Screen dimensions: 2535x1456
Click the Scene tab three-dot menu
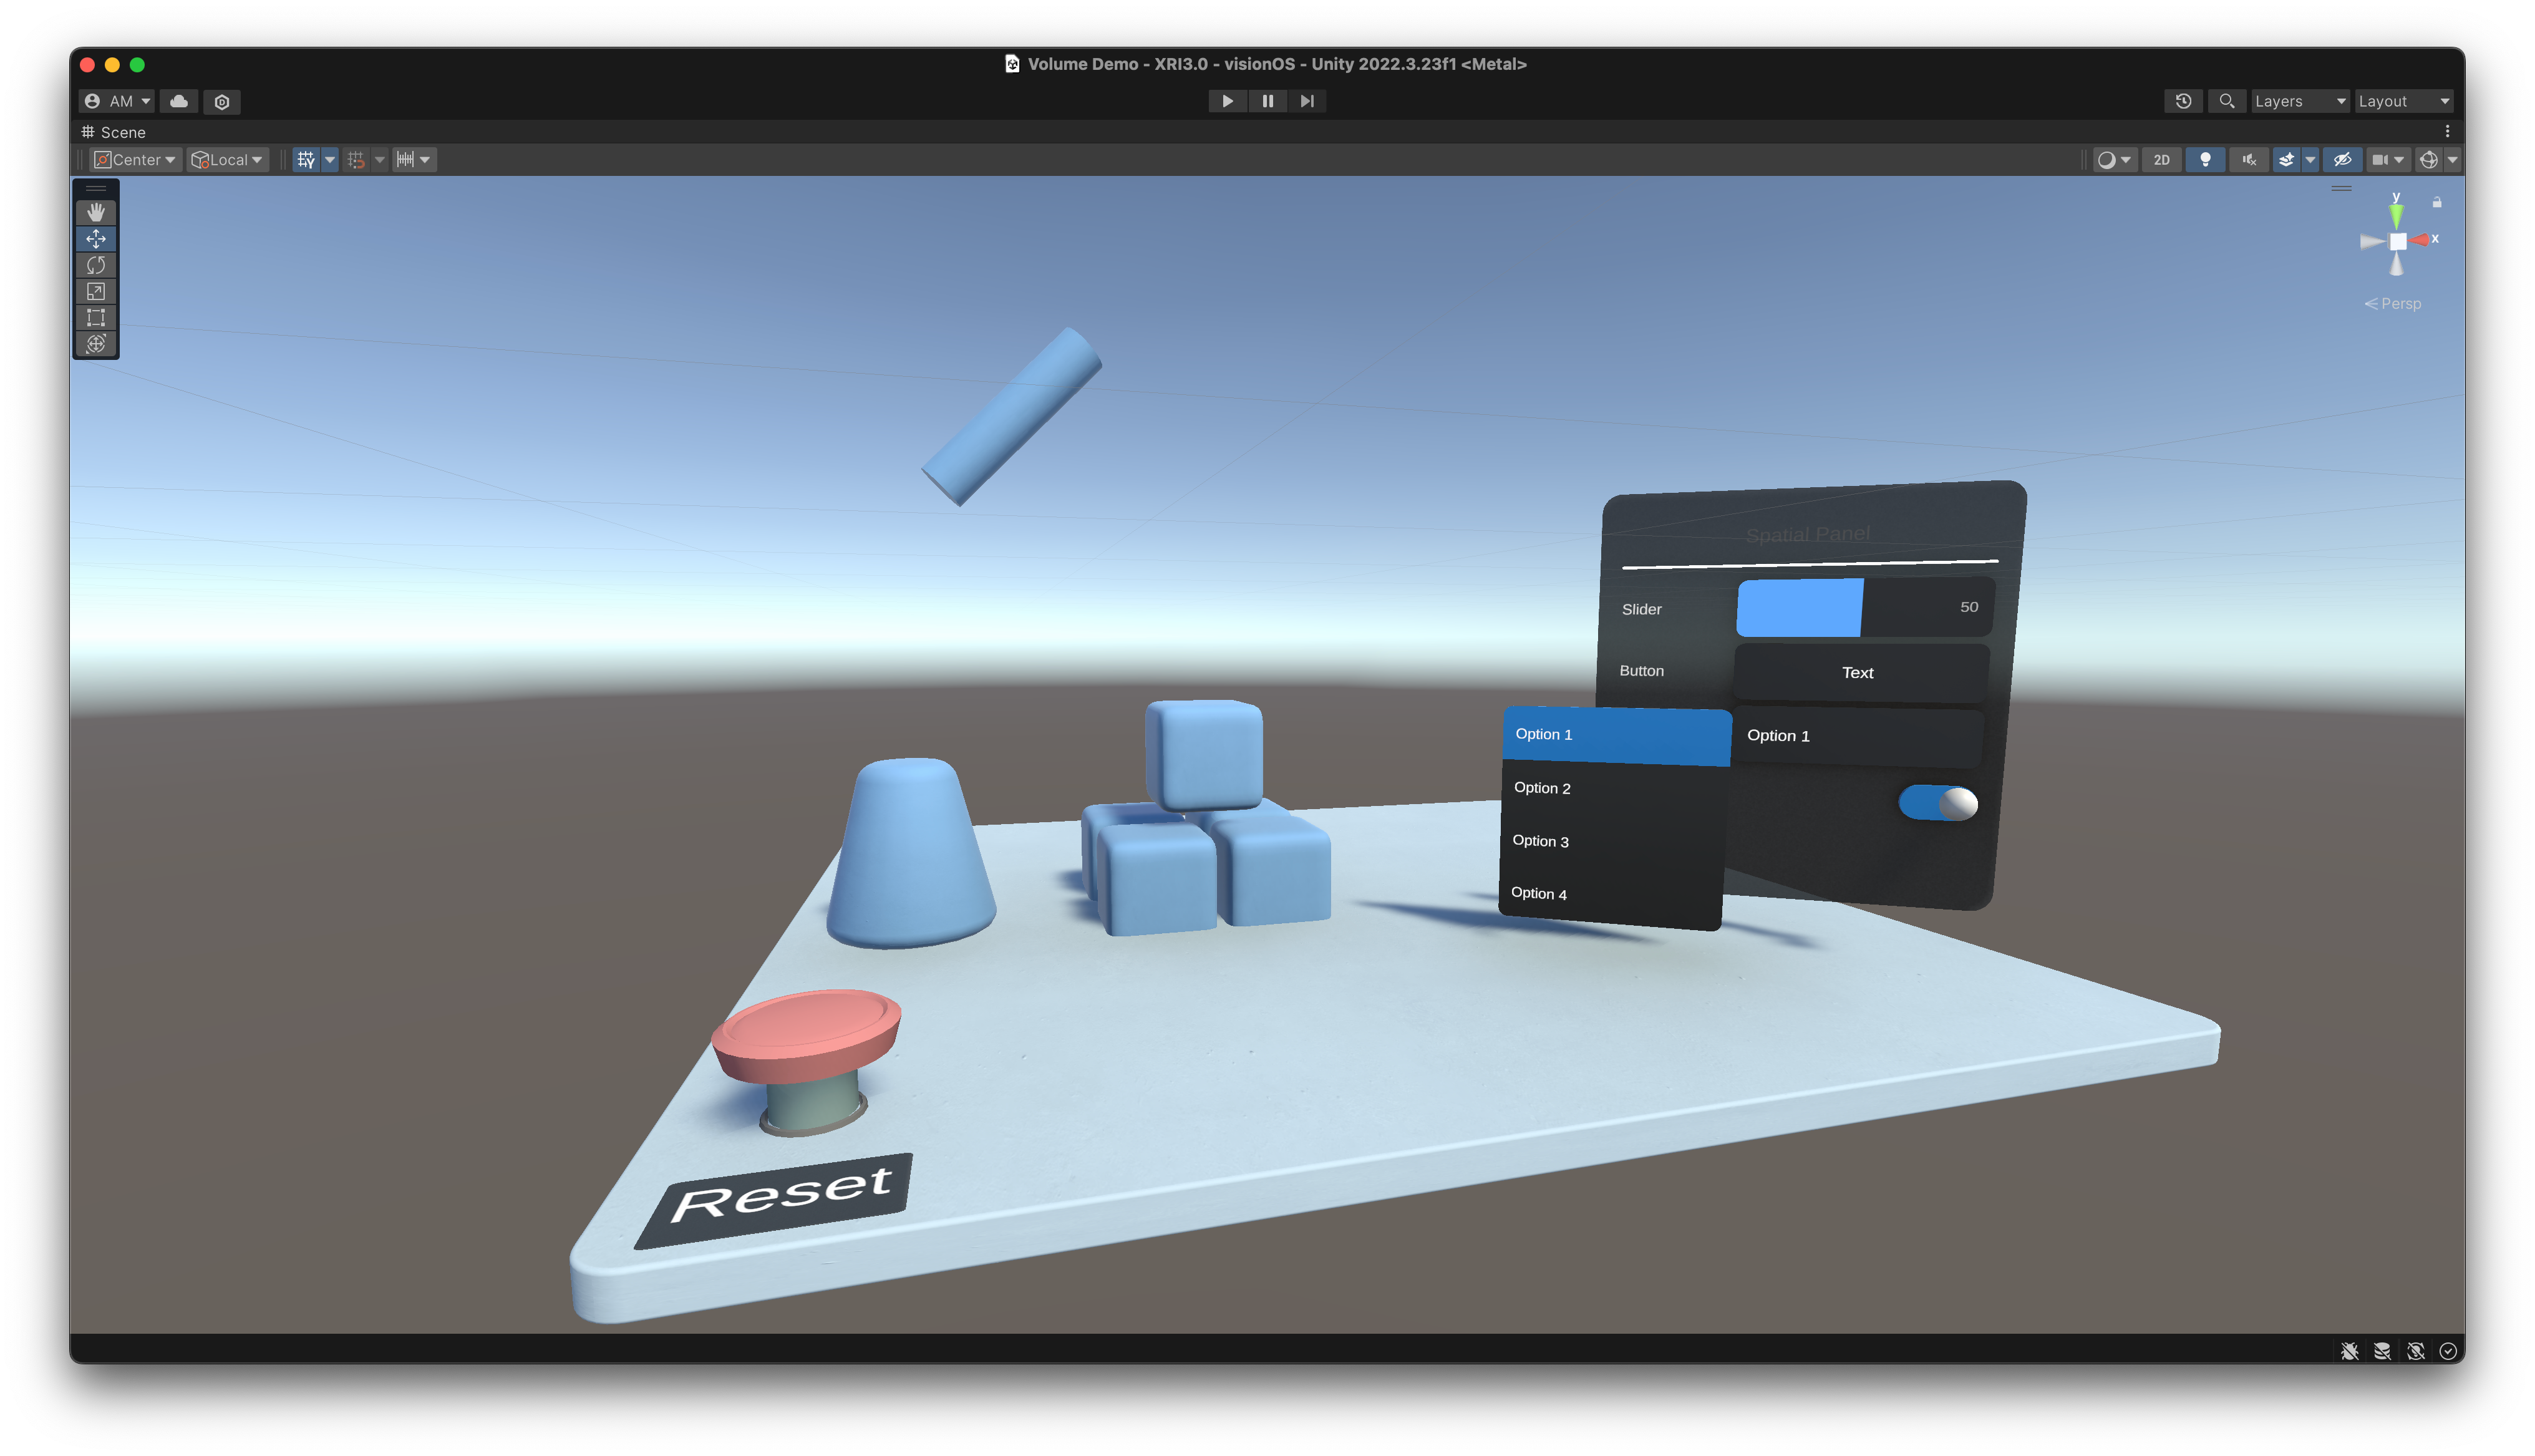[2447, 132]
